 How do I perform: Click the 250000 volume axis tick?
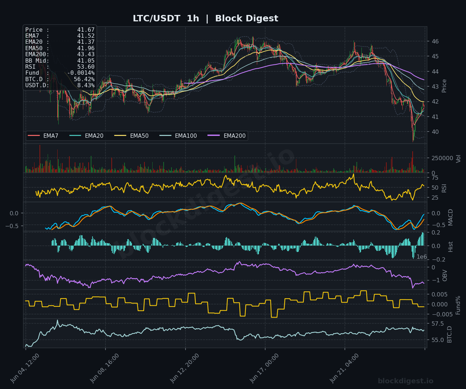pos(442,158)
